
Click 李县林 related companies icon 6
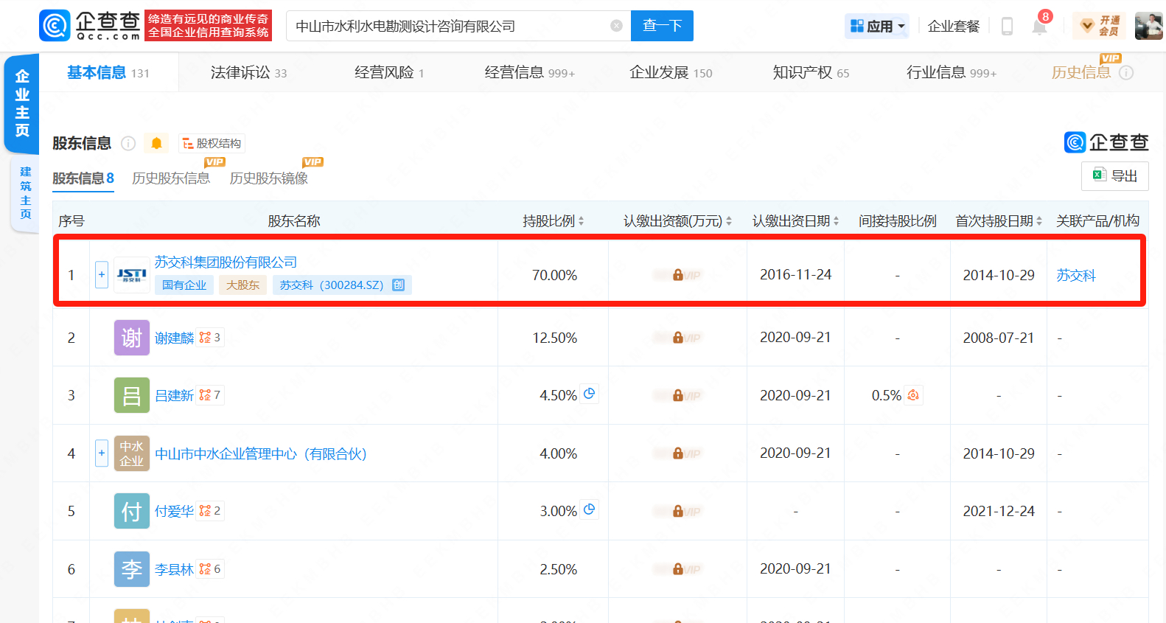(210, 569)
